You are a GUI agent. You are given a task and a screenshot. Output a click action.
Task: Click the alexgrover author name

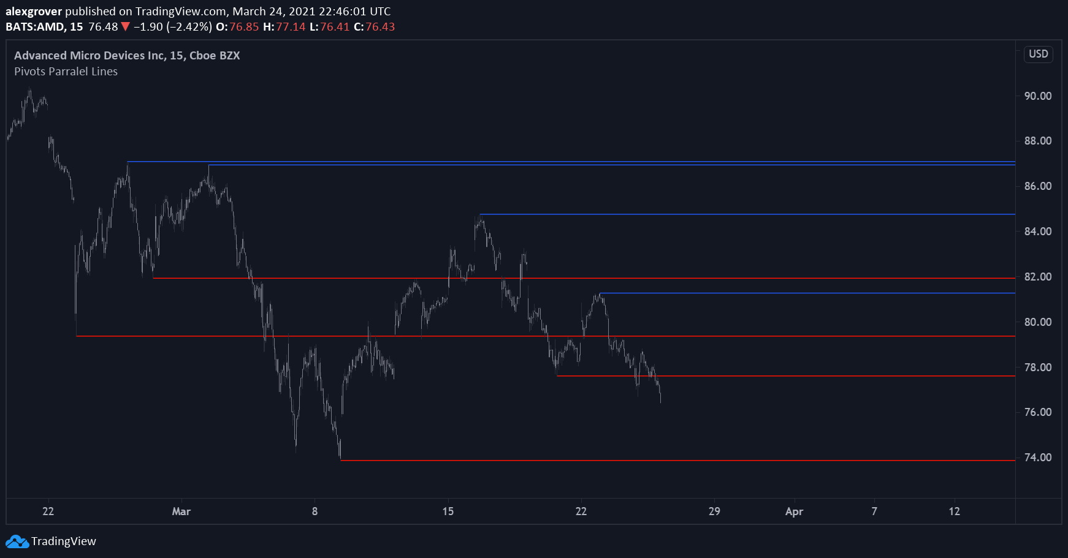34,12
